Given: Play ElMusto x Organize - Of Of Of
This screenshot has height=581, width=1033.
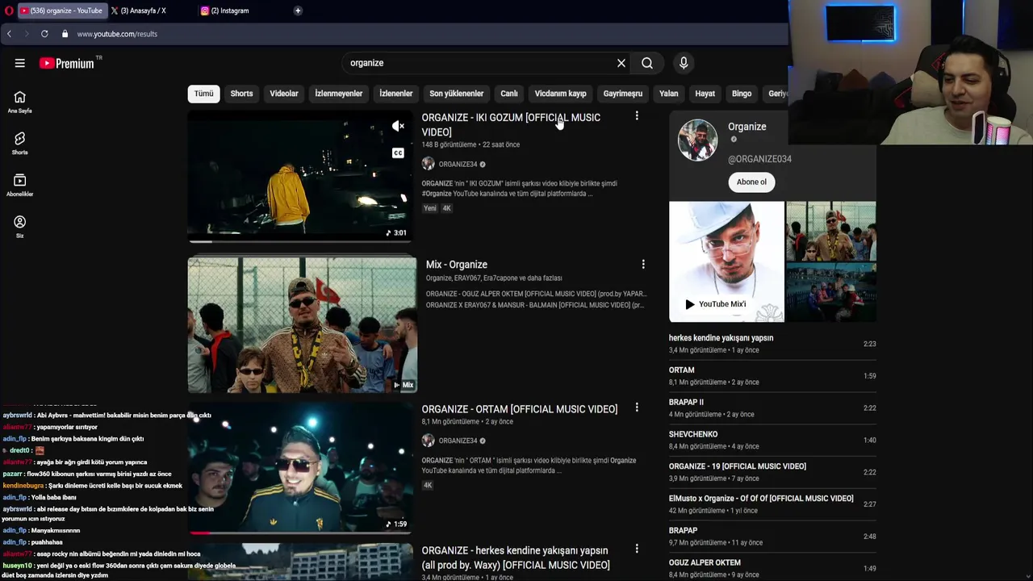Looking at the screenshot, I should pyautogui.click(x=772, y=504).
